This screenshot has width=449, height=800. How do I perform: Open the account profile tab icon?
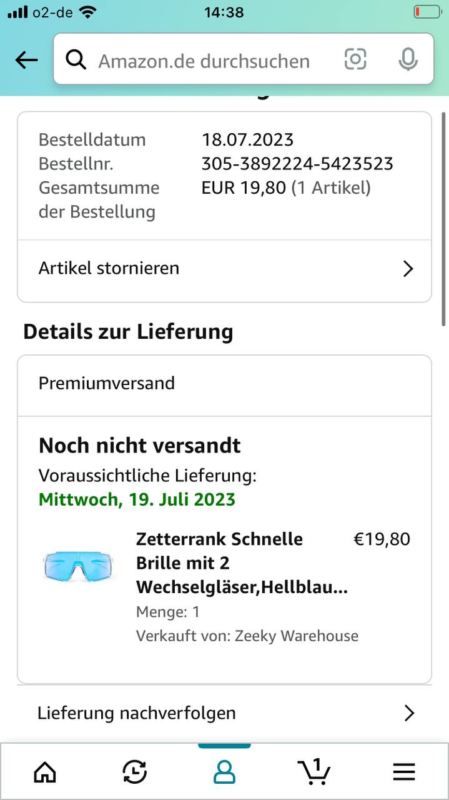pos(224,772)
